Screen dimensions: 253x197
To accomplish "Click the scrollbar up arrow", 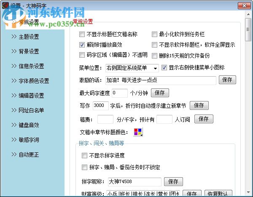I will click(x=248, y=14).
